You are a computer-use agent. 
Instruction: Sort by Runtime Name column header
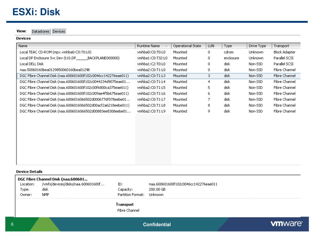[153, 46]
